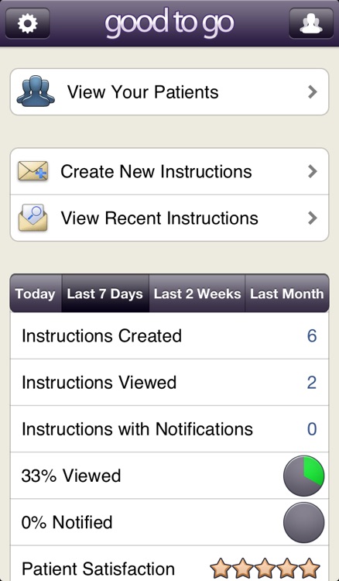339x581 pixels.
Task: Tap the user profile icon button
Action: point(311,23)
